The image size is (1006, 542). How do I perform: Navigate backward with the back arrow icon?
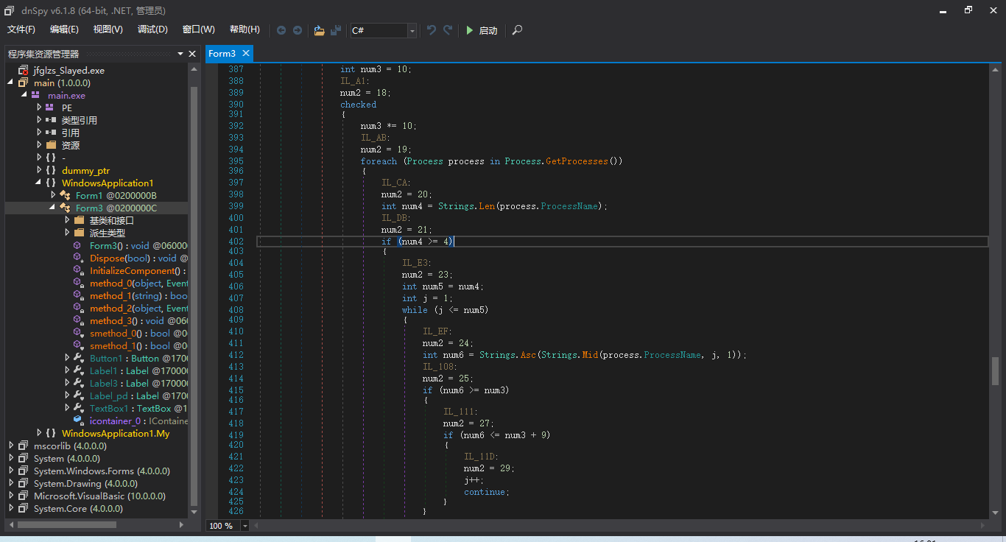tap(281, 30)
